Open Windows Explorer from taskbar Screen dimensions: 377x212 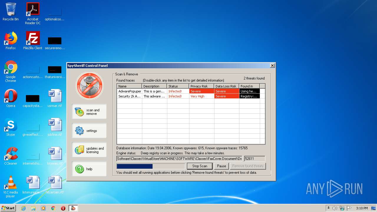pos(33,208)
